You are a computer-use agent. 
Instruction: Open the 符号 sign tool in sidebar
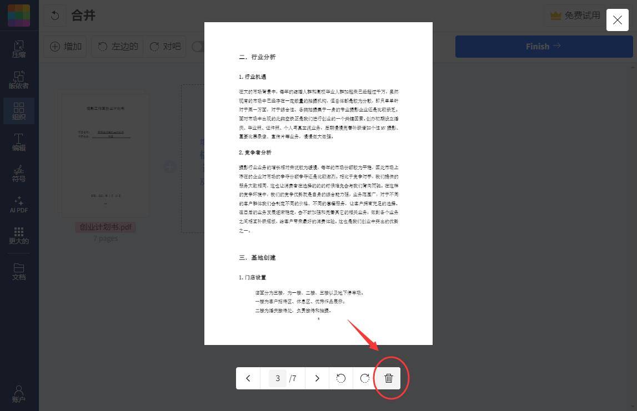tap(19, 173)
